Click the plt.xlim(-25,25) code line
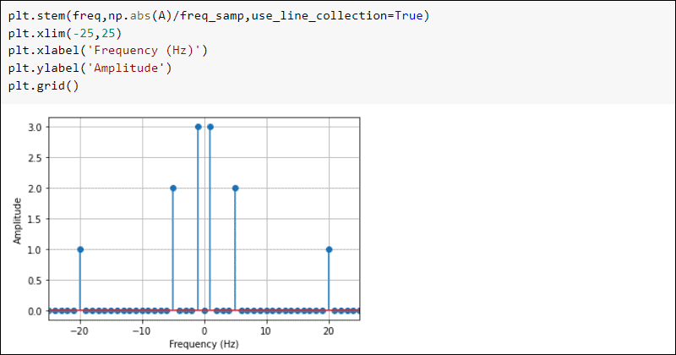Viewport: 676px width, 355px height. [65, 33]
